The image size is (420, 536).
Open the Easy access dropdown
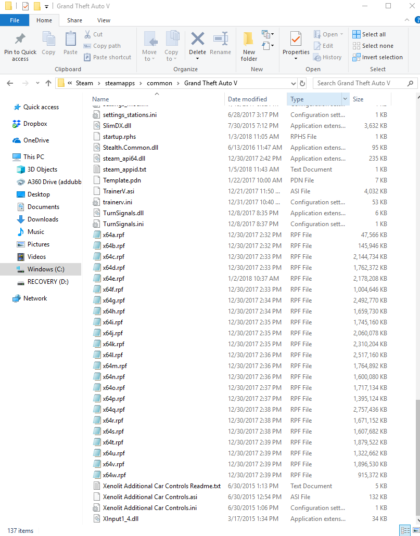268,45
